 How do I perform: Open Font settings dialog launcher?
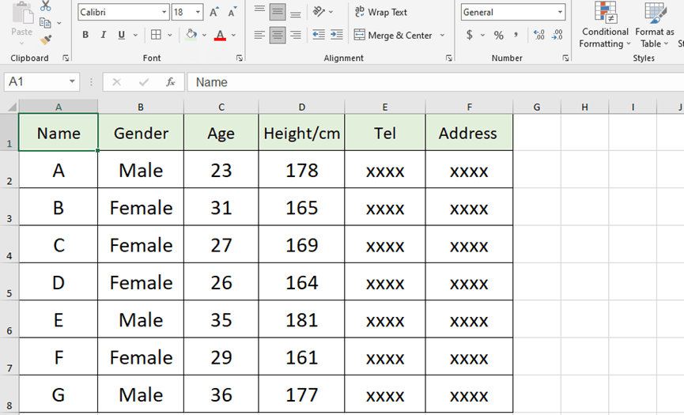click(x=240, y=58)
